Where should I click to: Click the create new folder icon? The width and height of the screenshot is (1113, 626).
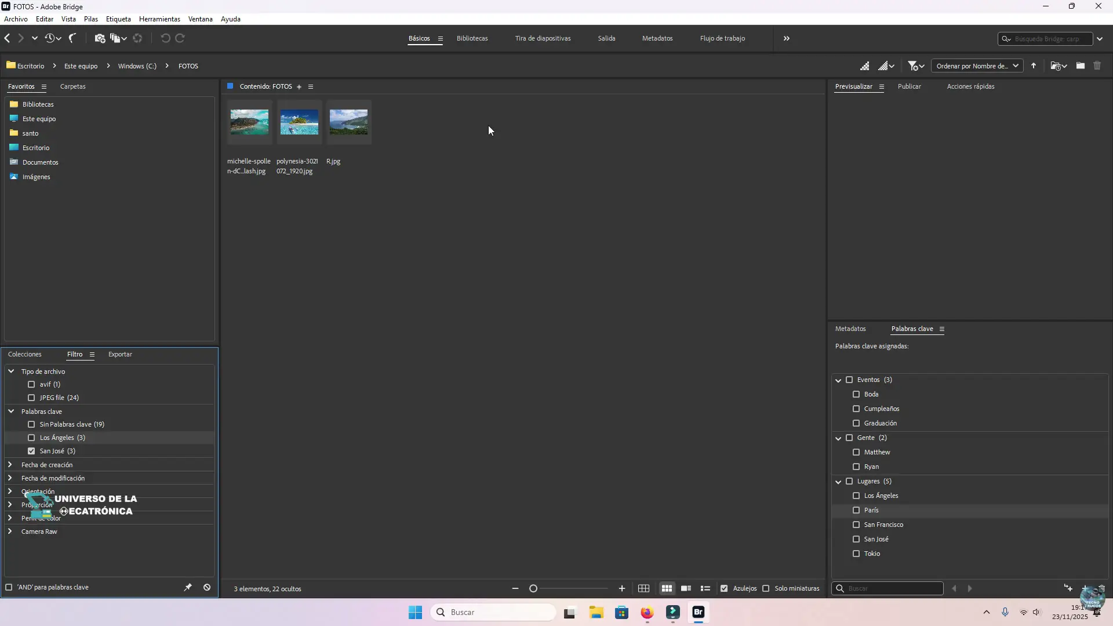[1080, 65]
